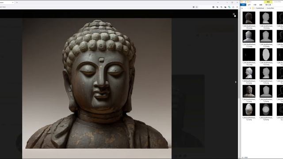Open a new browser tab with plus button
The image size is (283, 159).
click(x=17, y=2)
